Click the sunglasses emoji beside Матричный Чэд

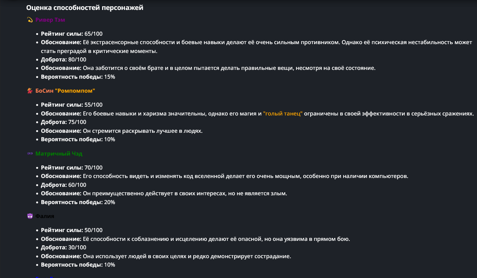click(30, 154)
